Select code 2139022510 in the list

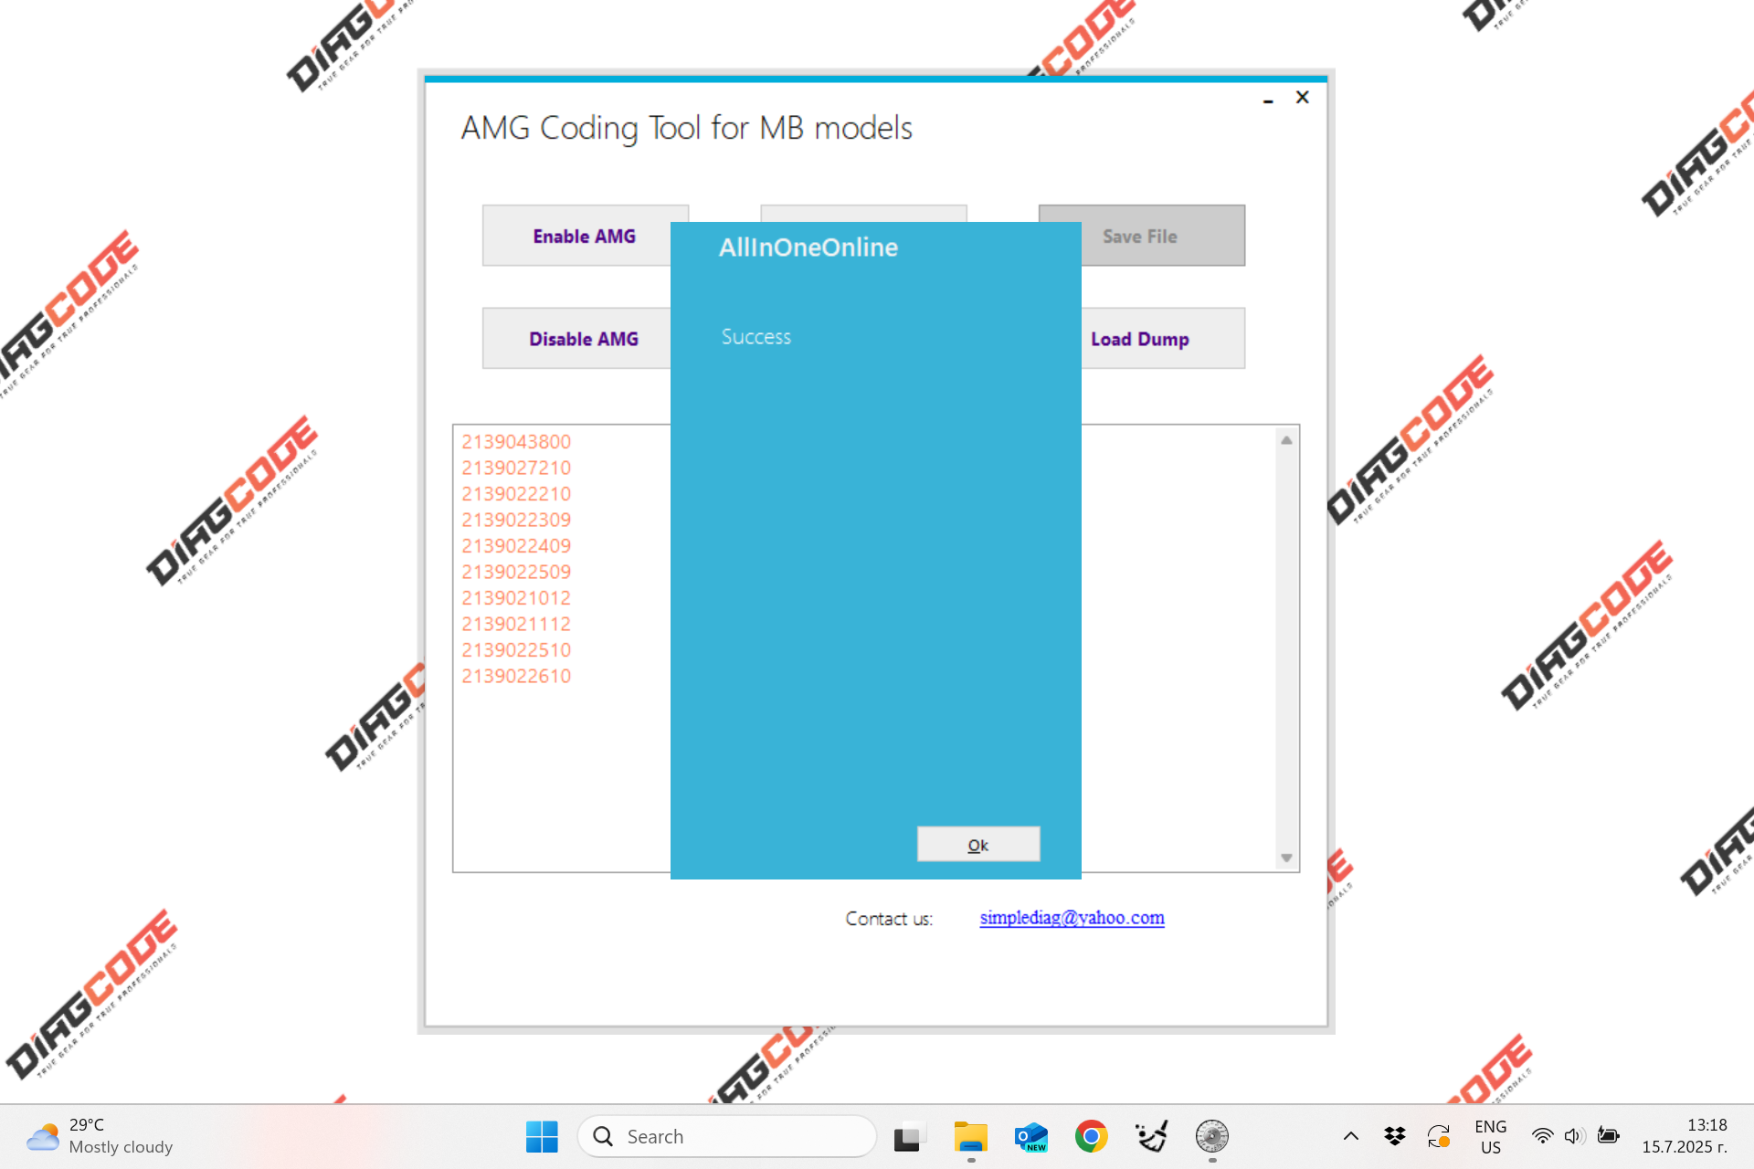point(516,650)
